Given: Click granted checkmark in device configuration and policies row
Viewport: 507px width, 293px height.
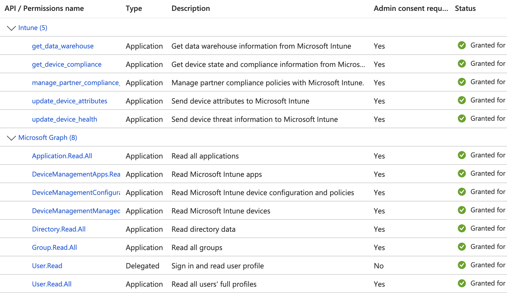Looking at the screenshot, I should click(x=462, y=192).
